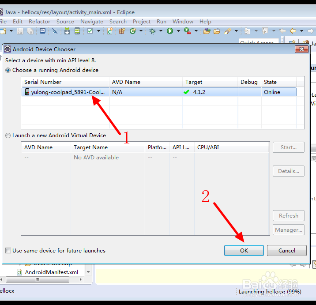The width and height of the screenshot is (316, 305).
Task: Open the Refactor menu
Action: (x=39, y=21)
